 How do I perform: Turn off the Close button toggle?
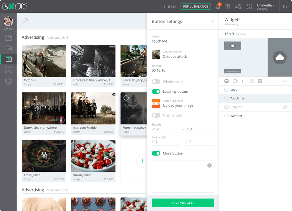click(156, 153)
